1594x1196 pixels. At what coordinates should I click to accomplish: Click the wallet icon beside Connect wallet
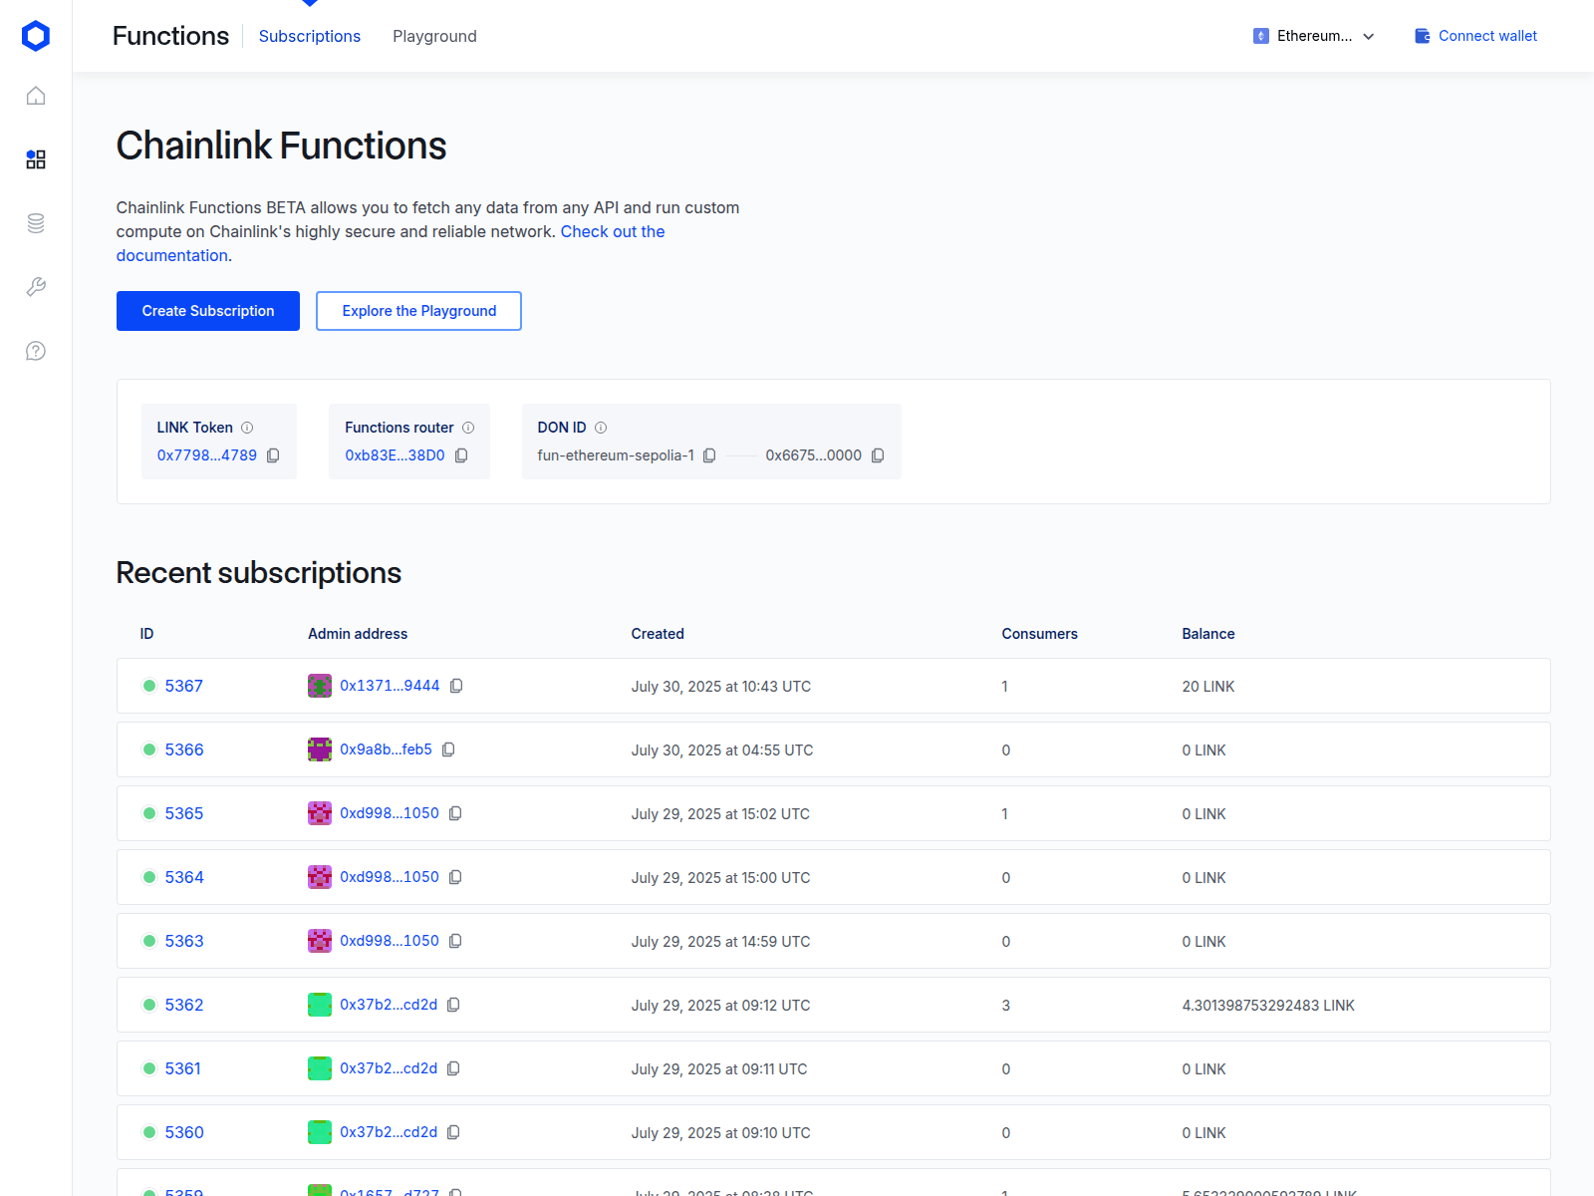[x=1423, y=36]
